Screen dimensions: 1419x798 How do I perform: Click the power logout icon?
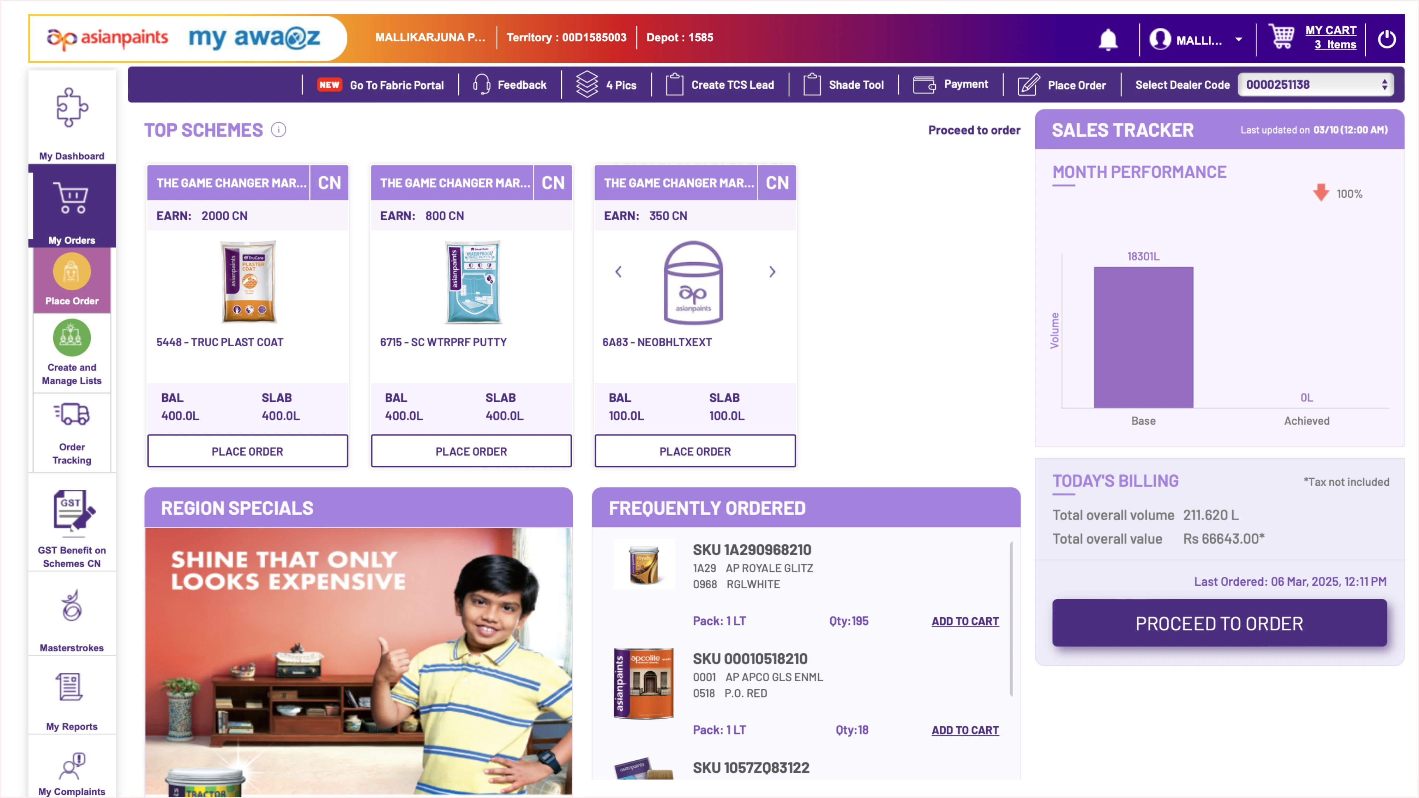coord(1386,39)
